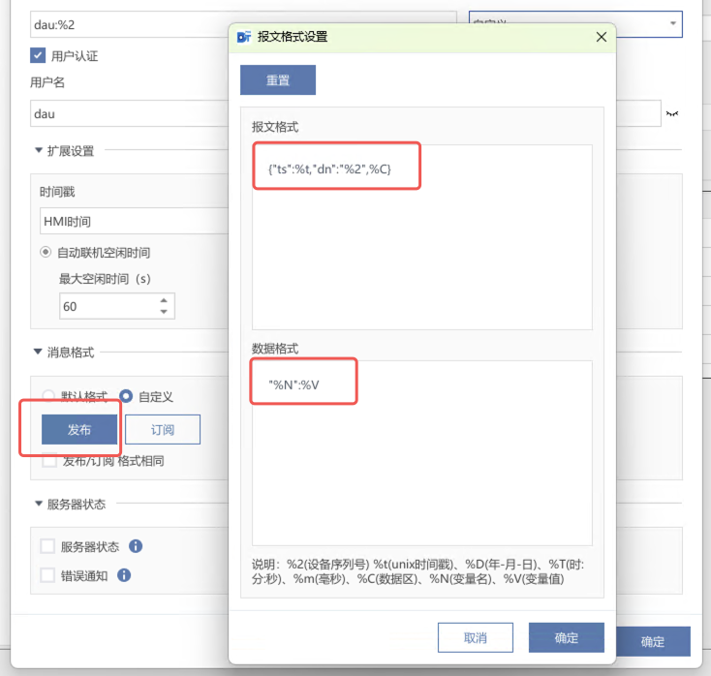
Task: Collapse the 消息格式 section
Action: click(x=38, y=353)
